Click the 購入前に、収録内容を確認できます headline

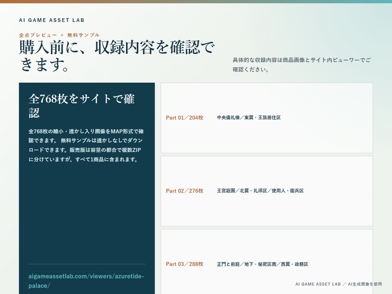coord(117,56)
